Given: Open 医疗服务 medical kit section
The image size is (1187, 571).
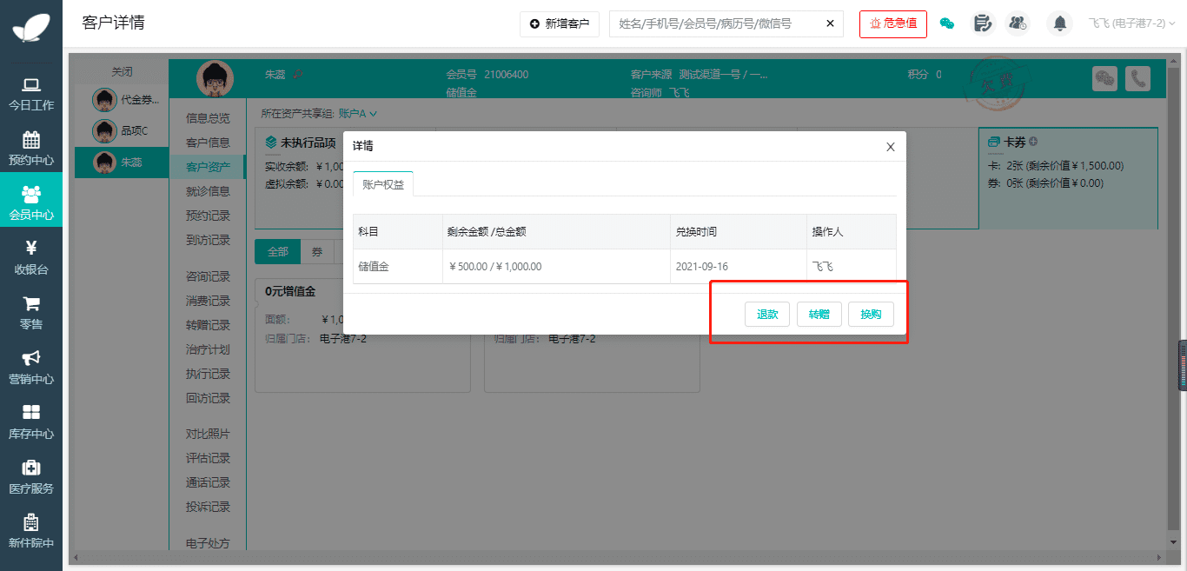Looking at the screenshot, I should [x=31, y=477].
